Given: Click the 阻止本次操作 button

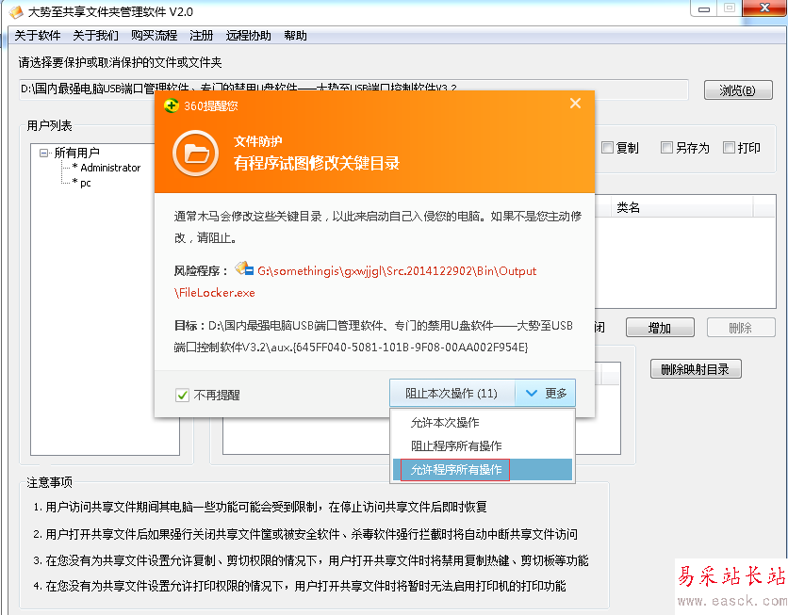Looking at the screenshot, I should point(452,393).
